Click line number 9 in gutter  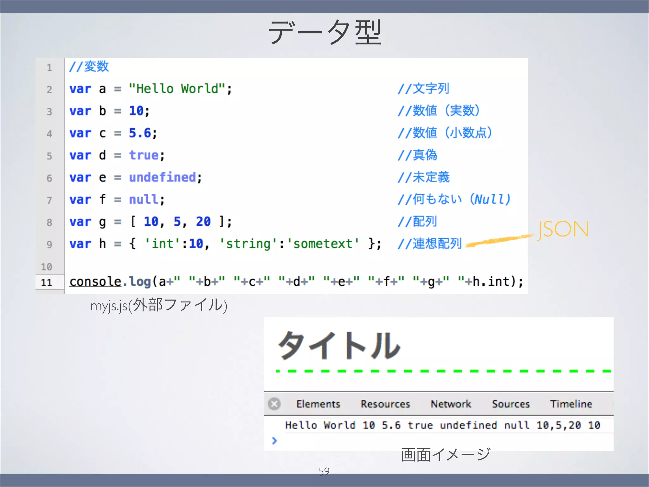pyautogui.click(x=49, y=244)
